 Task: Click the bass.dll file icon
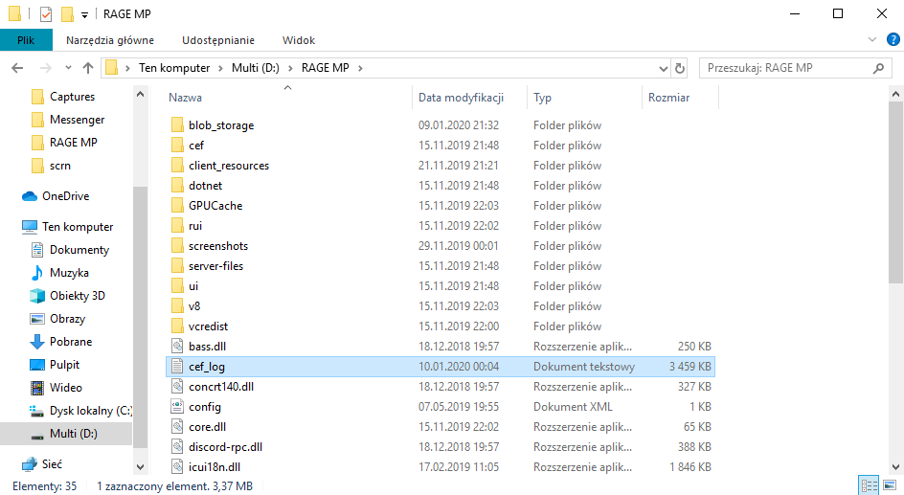coord(177,347)
